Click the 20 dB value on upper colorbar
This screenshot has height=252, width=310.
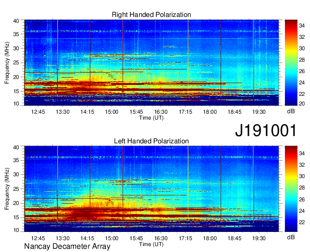coord(302,103)
